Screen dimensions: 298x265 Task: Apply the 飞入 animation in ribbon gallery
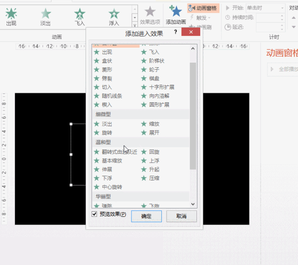pos(80,17)
